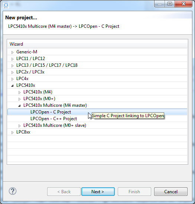Screen dimensions: 195x204
Task: Expand the LPC4x node arrow
Action: click(x=12, y=79)
